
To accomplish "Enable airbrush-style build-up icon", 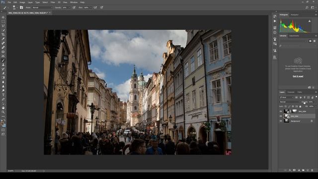I will coord(95,7).
